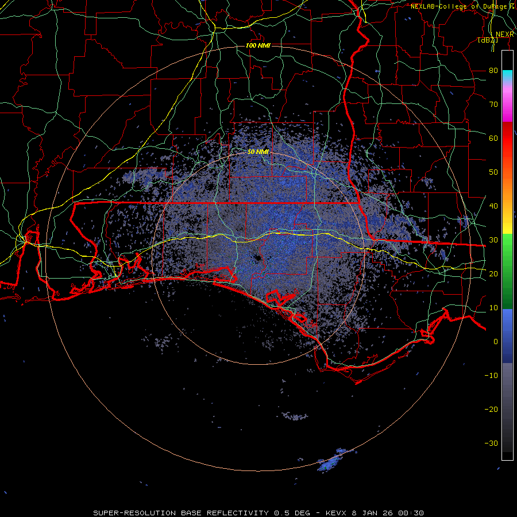
Task: Click the 80 dBZ value on the scale
Action: click(x=493, y=70)
